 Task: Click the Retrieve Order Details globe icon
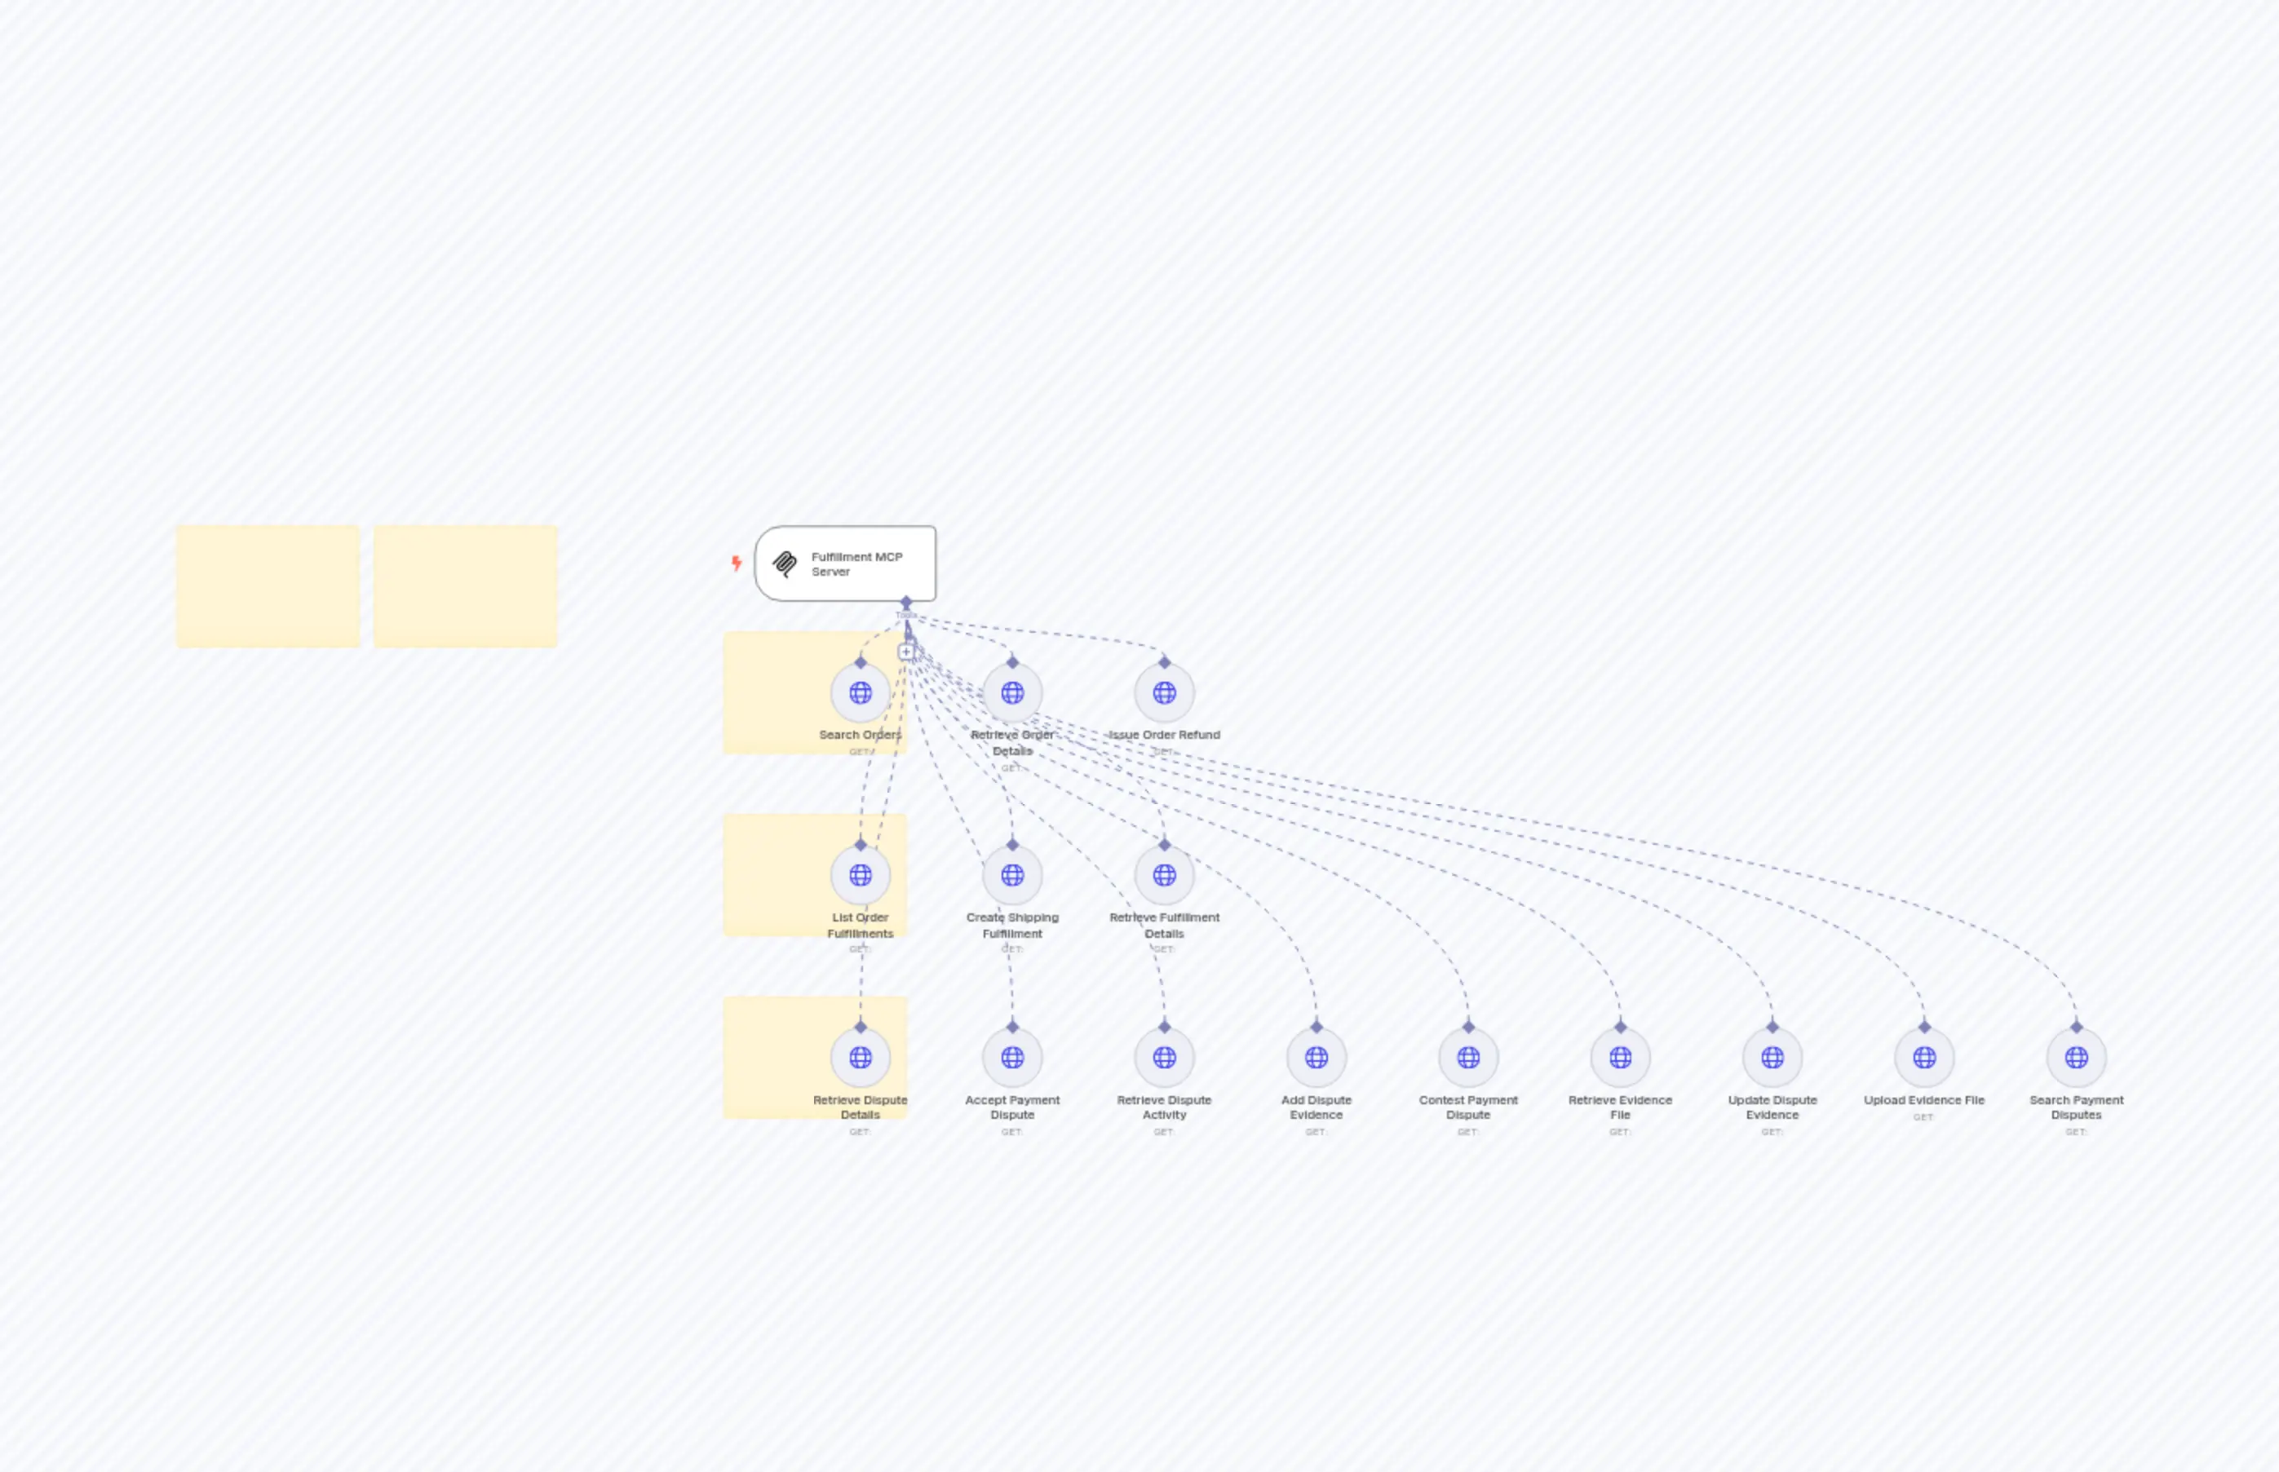(1012, 694)
